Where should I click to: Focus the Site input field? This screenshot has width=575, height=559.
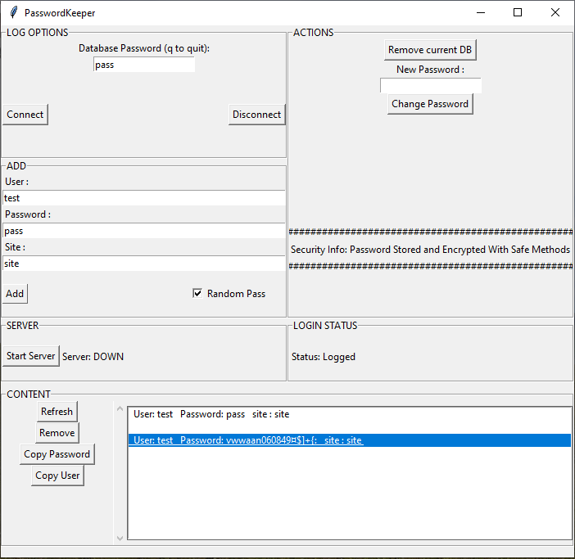(x=144, y=264)
